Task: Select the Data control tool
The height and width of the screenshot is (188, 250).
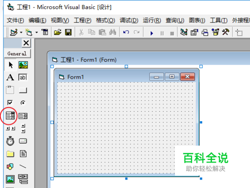Action: pos(23,179)
